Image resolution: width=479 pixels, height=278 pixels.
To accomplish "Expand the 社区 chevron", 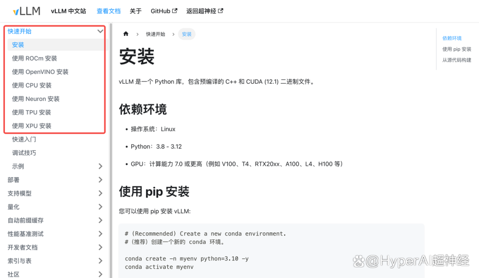I will click(100, 274).
